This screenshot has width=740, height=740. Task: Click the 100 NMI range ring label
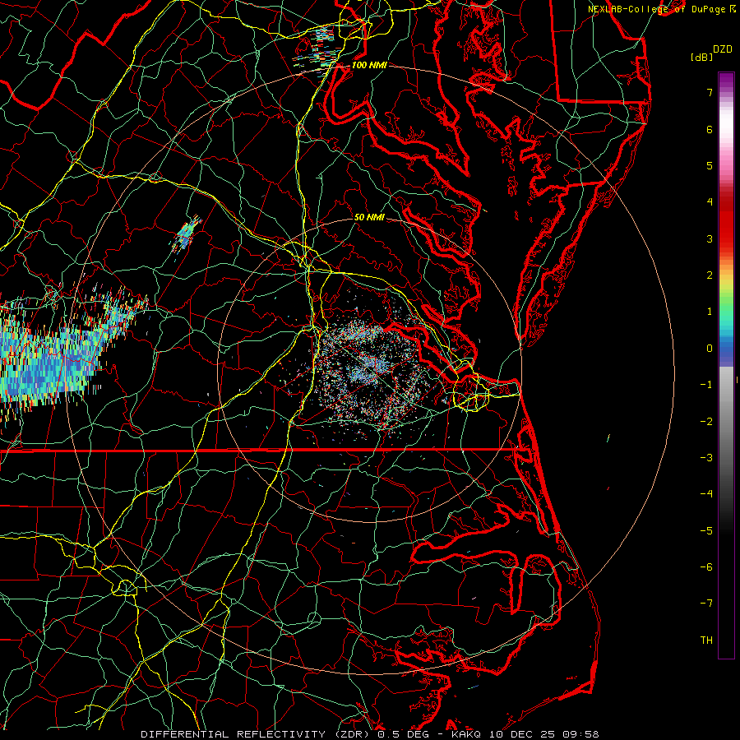(369, 65)
